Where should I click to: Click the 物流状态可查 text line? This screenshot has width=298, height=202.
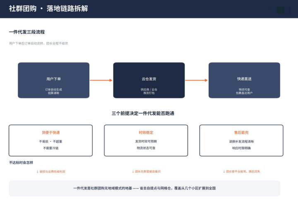pyautogui.click(x=146, y=148)
